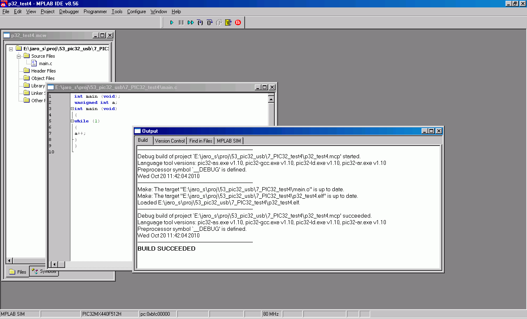Click project tree horizontal scroll left arrow
Viewport: 527px width, 319px height.
click(x=9, y=260)
